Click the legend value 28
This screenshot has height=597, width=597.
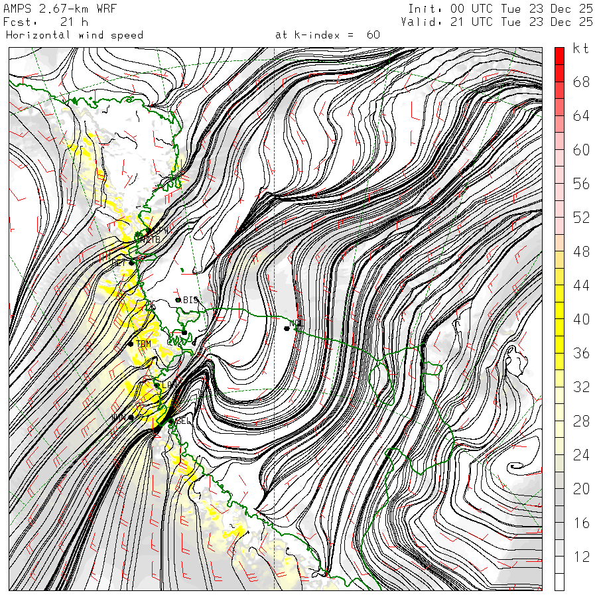pos(581,421)
